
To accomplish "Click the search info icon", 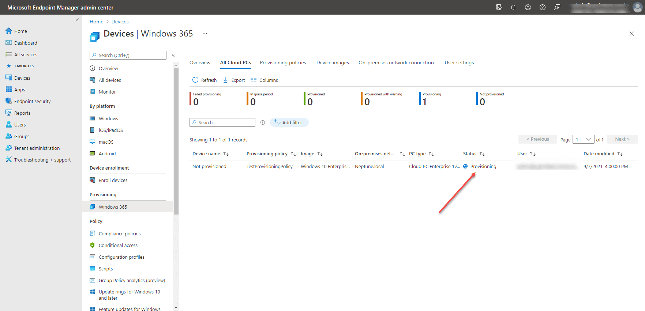I will [263, 122].
